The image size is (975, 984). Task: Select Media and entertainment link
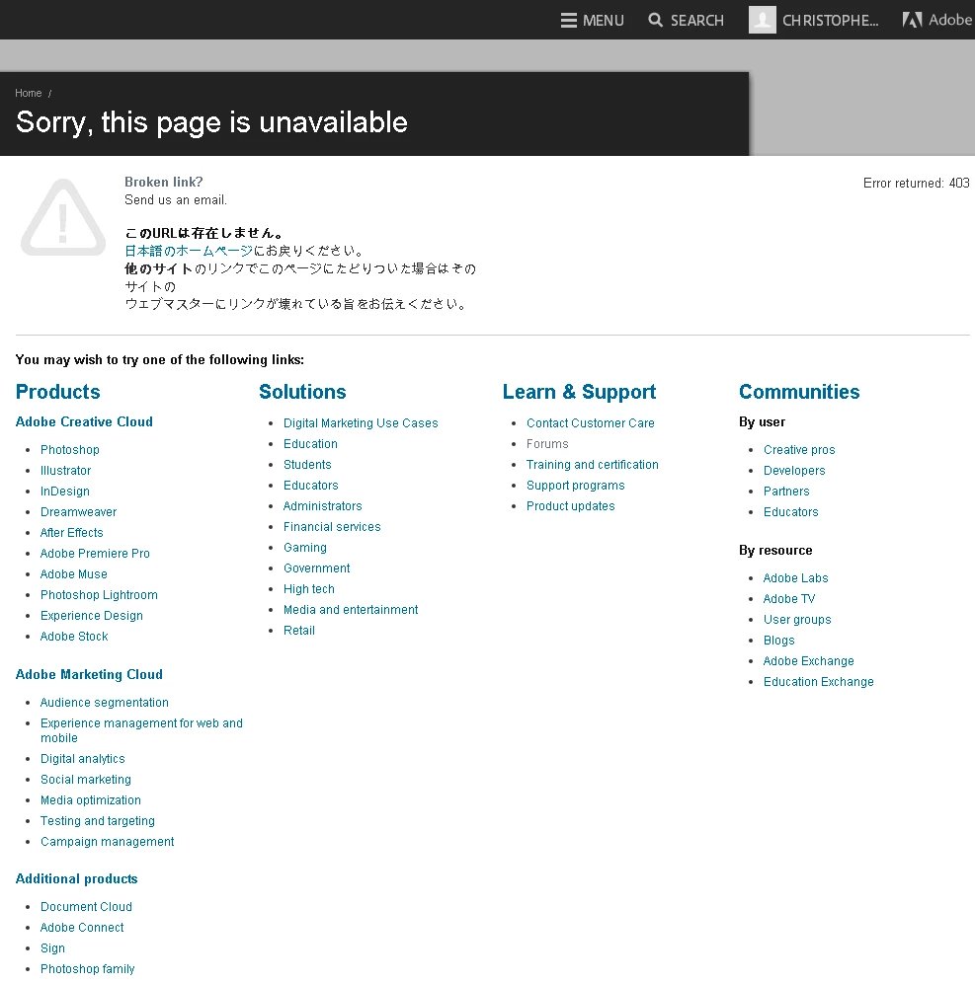click(x=351, y=609)
